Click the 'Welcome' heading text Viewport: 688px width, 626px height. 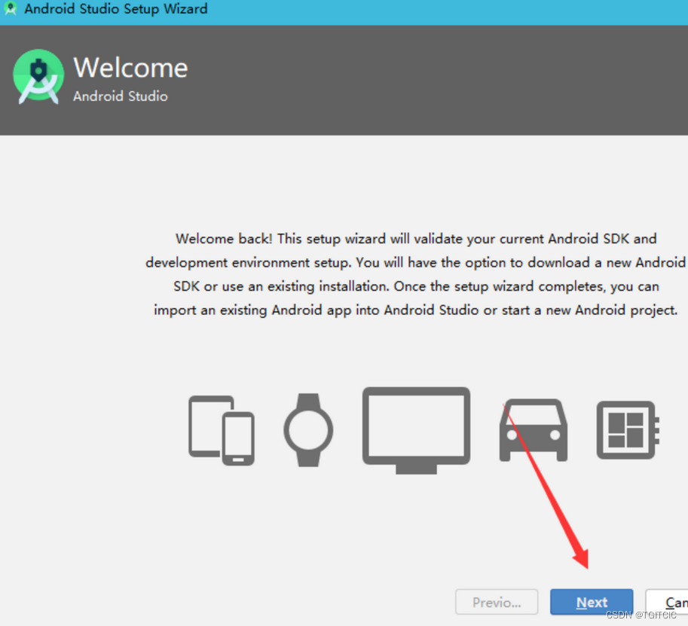[x=130, y=68]
